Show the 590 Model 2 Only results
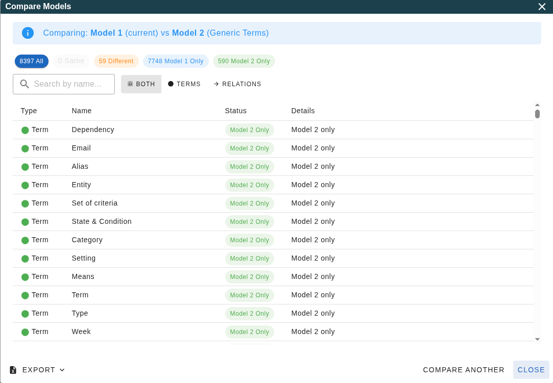553x383 pixels. pos(244,61)
